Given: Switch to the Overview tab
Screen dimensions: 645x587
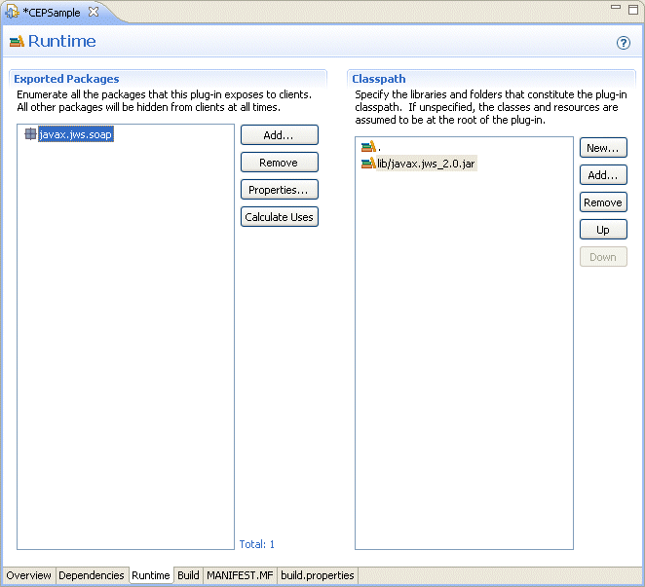Looking at the screenshot, I should (x=29, y=575).
